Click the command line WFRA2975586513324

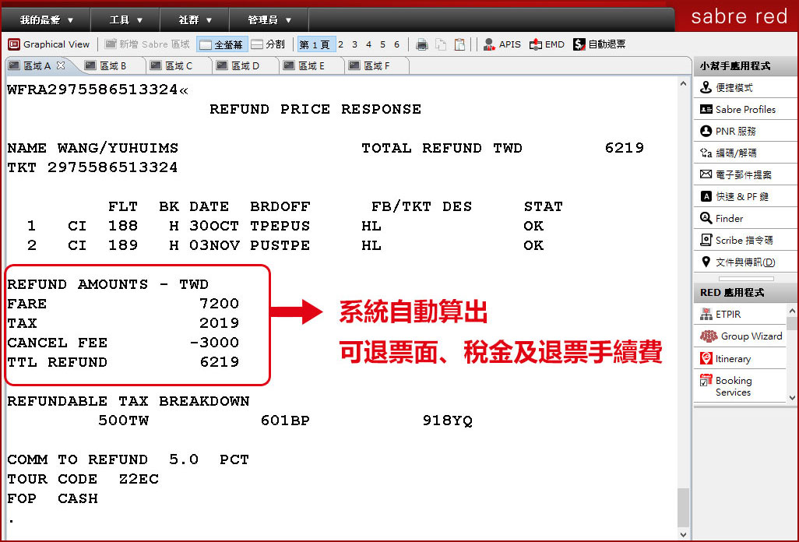98,90
